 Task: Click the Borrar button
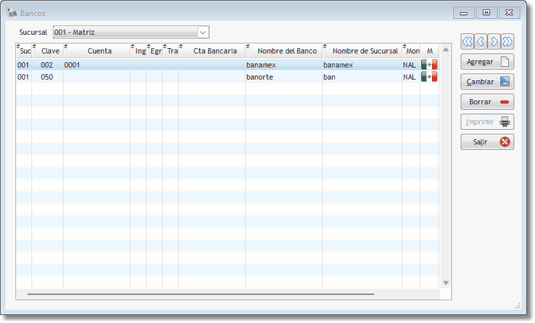(487, 102)
